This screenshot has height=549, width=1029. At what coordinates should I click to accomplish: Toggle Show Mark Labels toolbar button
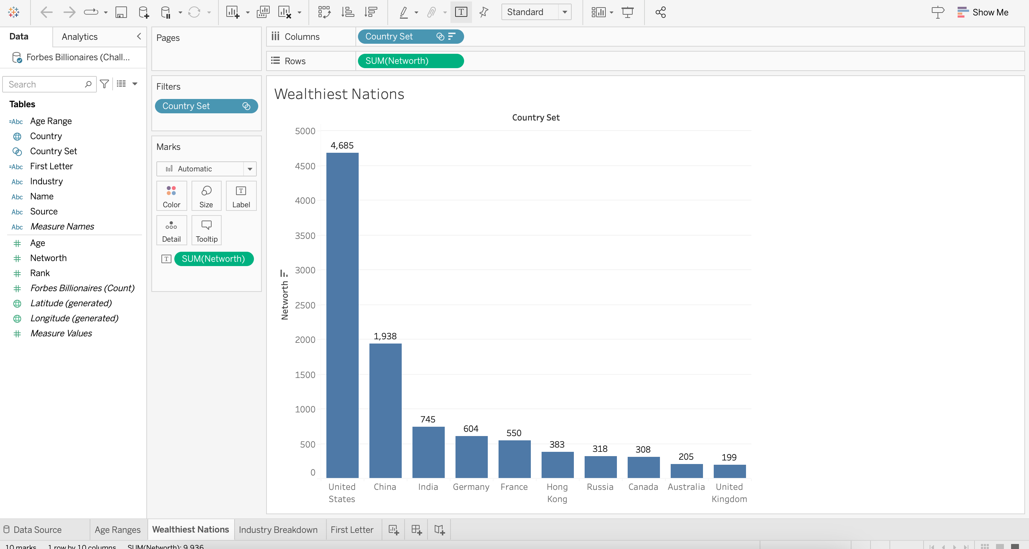(461, 13)
